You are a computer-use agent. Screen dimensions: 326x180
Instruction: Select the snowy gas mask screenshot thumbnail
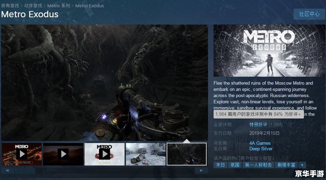(146, 154)
